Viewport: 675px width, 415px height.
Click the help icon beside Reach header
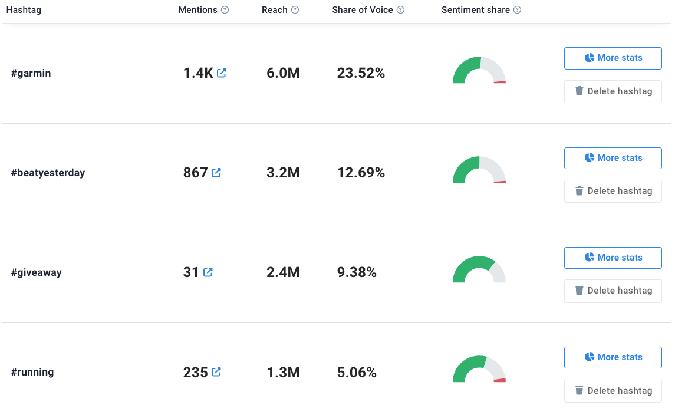tap(296, 9)
